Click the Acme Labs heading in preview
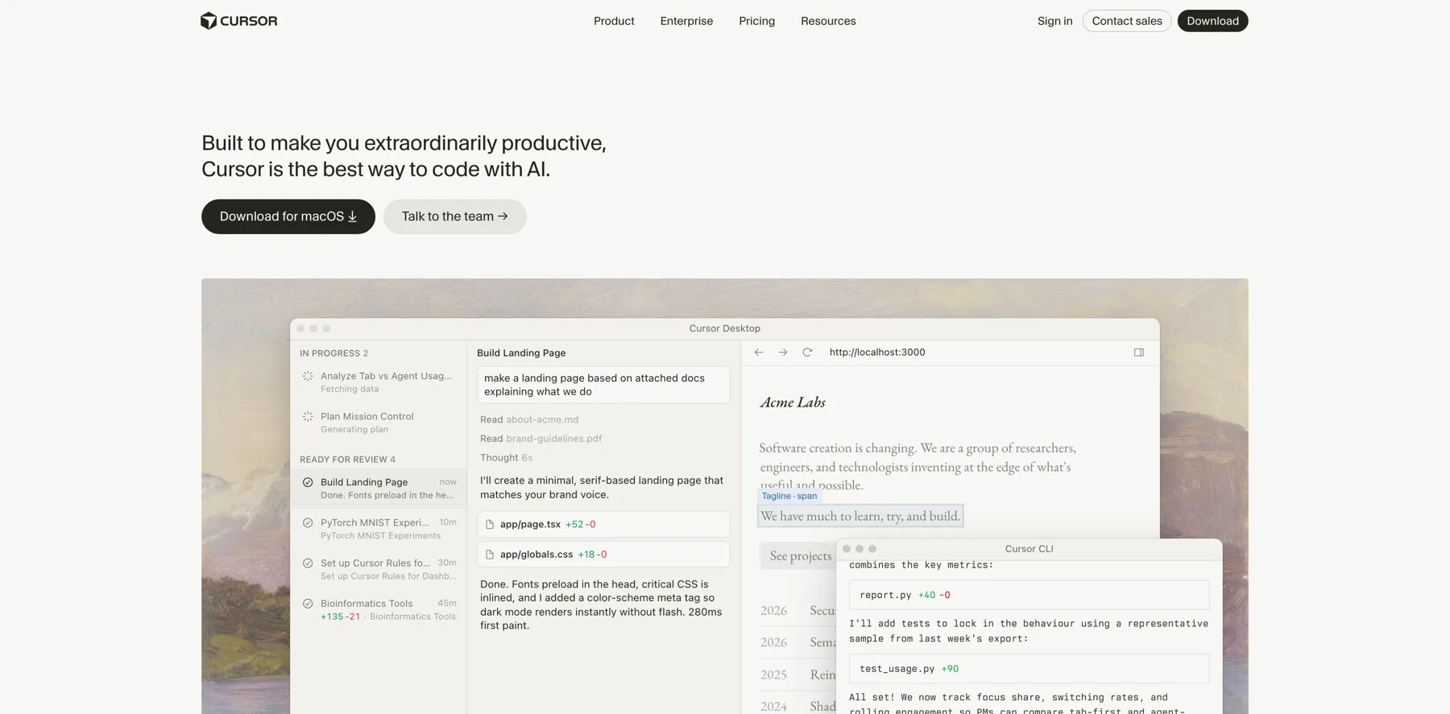1450x714 pixels. 793,402
